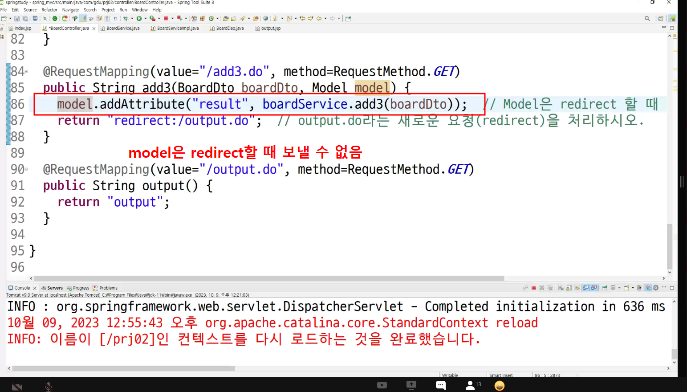Click the Save All toolbar icon
The width and height of the screenshot is (687, 392).
point(25,18)
